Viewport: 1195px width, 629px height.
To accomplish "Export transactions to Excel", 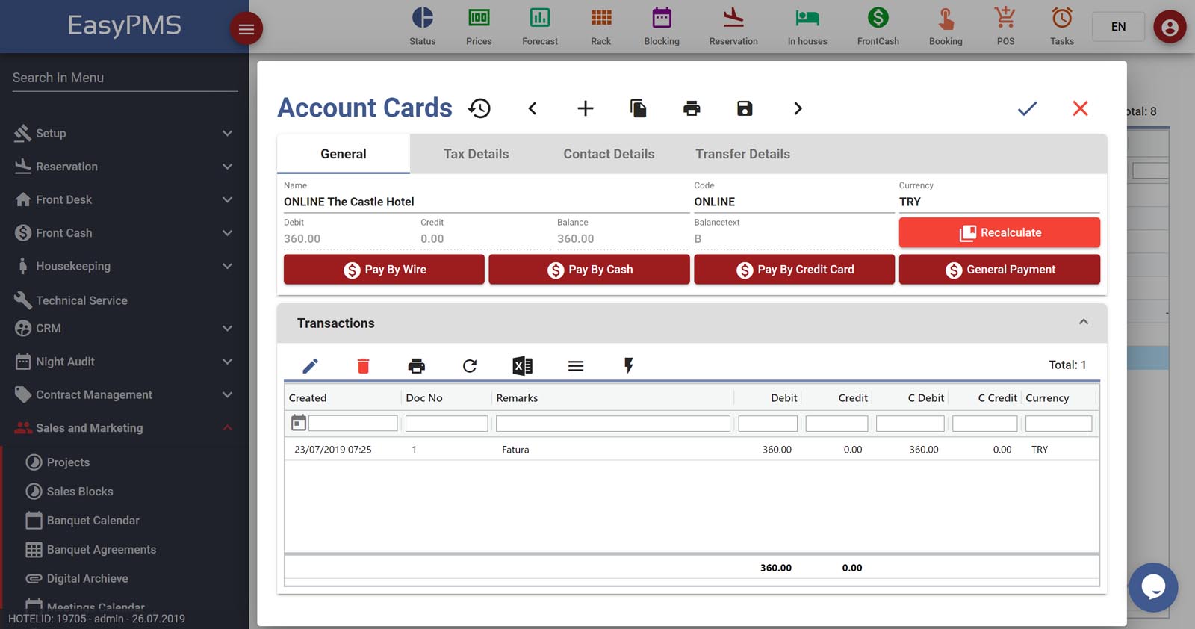I will (522, 365).
